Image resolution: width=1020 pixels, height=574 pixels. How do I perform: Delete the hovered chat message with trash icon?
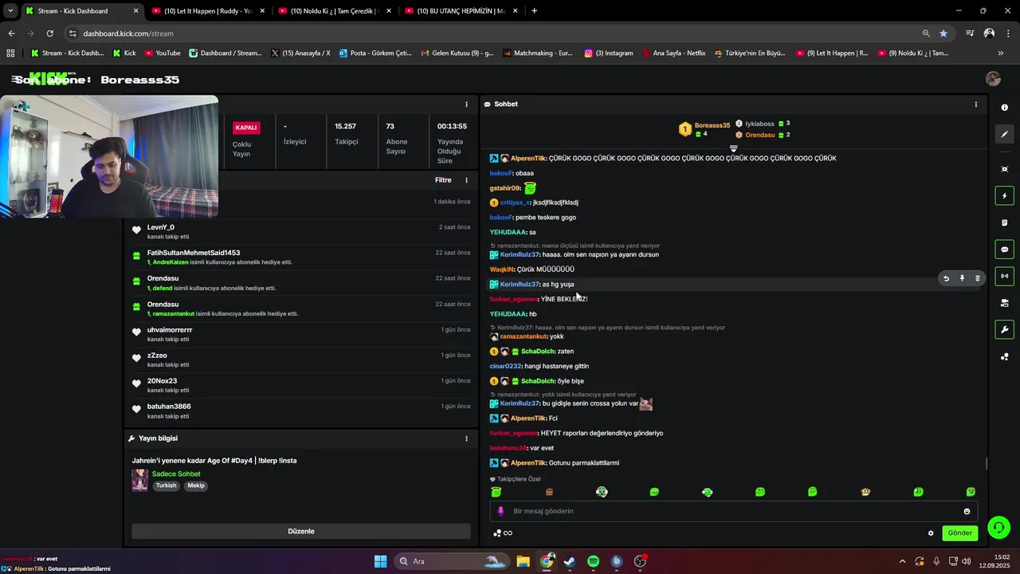click(x=978, y=278)
